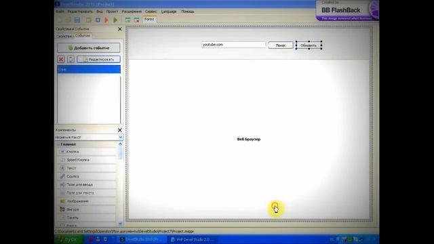The height and width of the screenshot is (244, 434).
Task: Open the Проект menu
Action: (x=112, y=12)
